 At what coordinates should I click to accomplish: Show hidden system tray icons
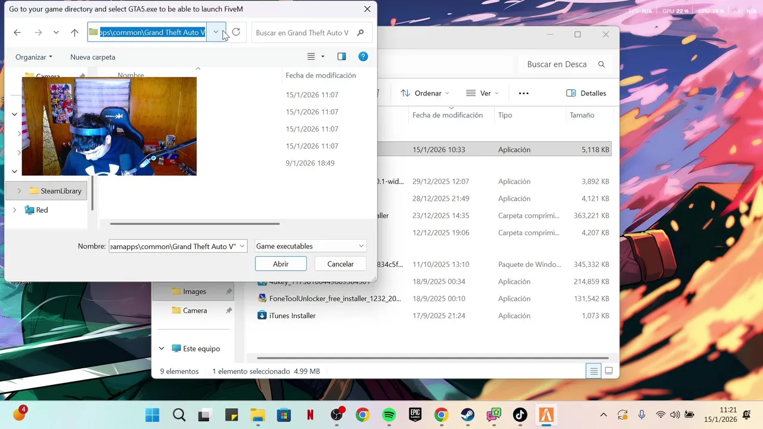point(603,415)
